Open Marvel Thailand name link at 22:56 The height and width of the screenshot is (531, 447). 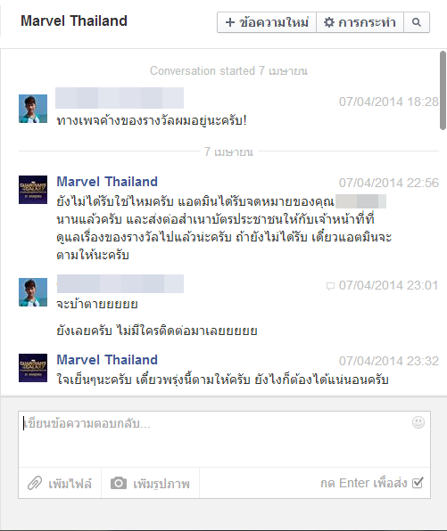click(x=107, y=182)
